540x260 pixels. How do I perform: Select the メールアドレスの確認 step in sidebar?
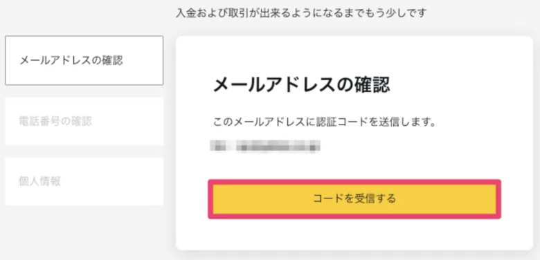(84, 61)
